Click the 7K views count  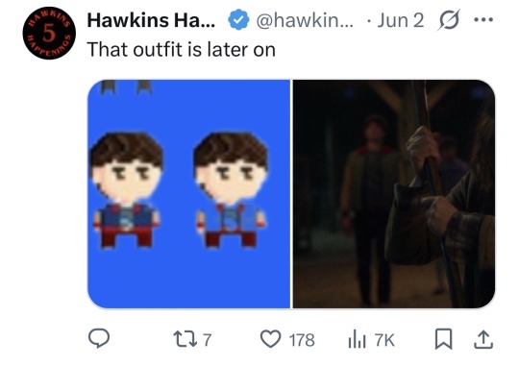click(384, 340)
